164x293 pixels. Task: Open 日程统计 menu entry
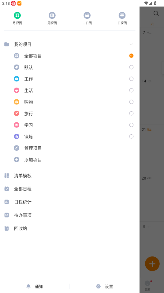tap(70, 202)
